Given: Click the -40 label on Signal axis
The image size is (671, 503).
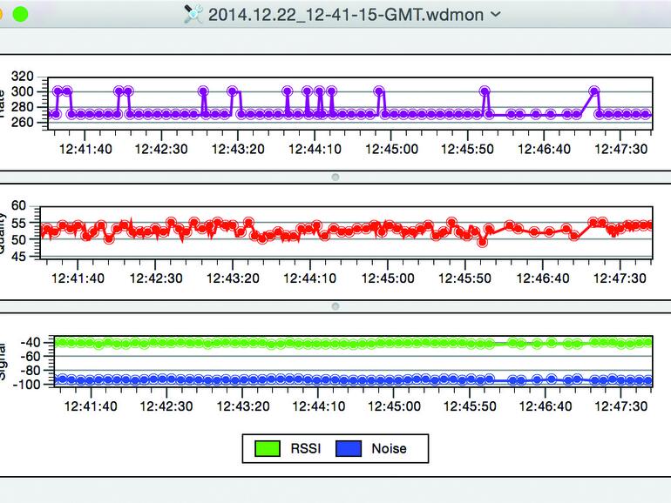Looking at the screenshot, I should 30,342.
